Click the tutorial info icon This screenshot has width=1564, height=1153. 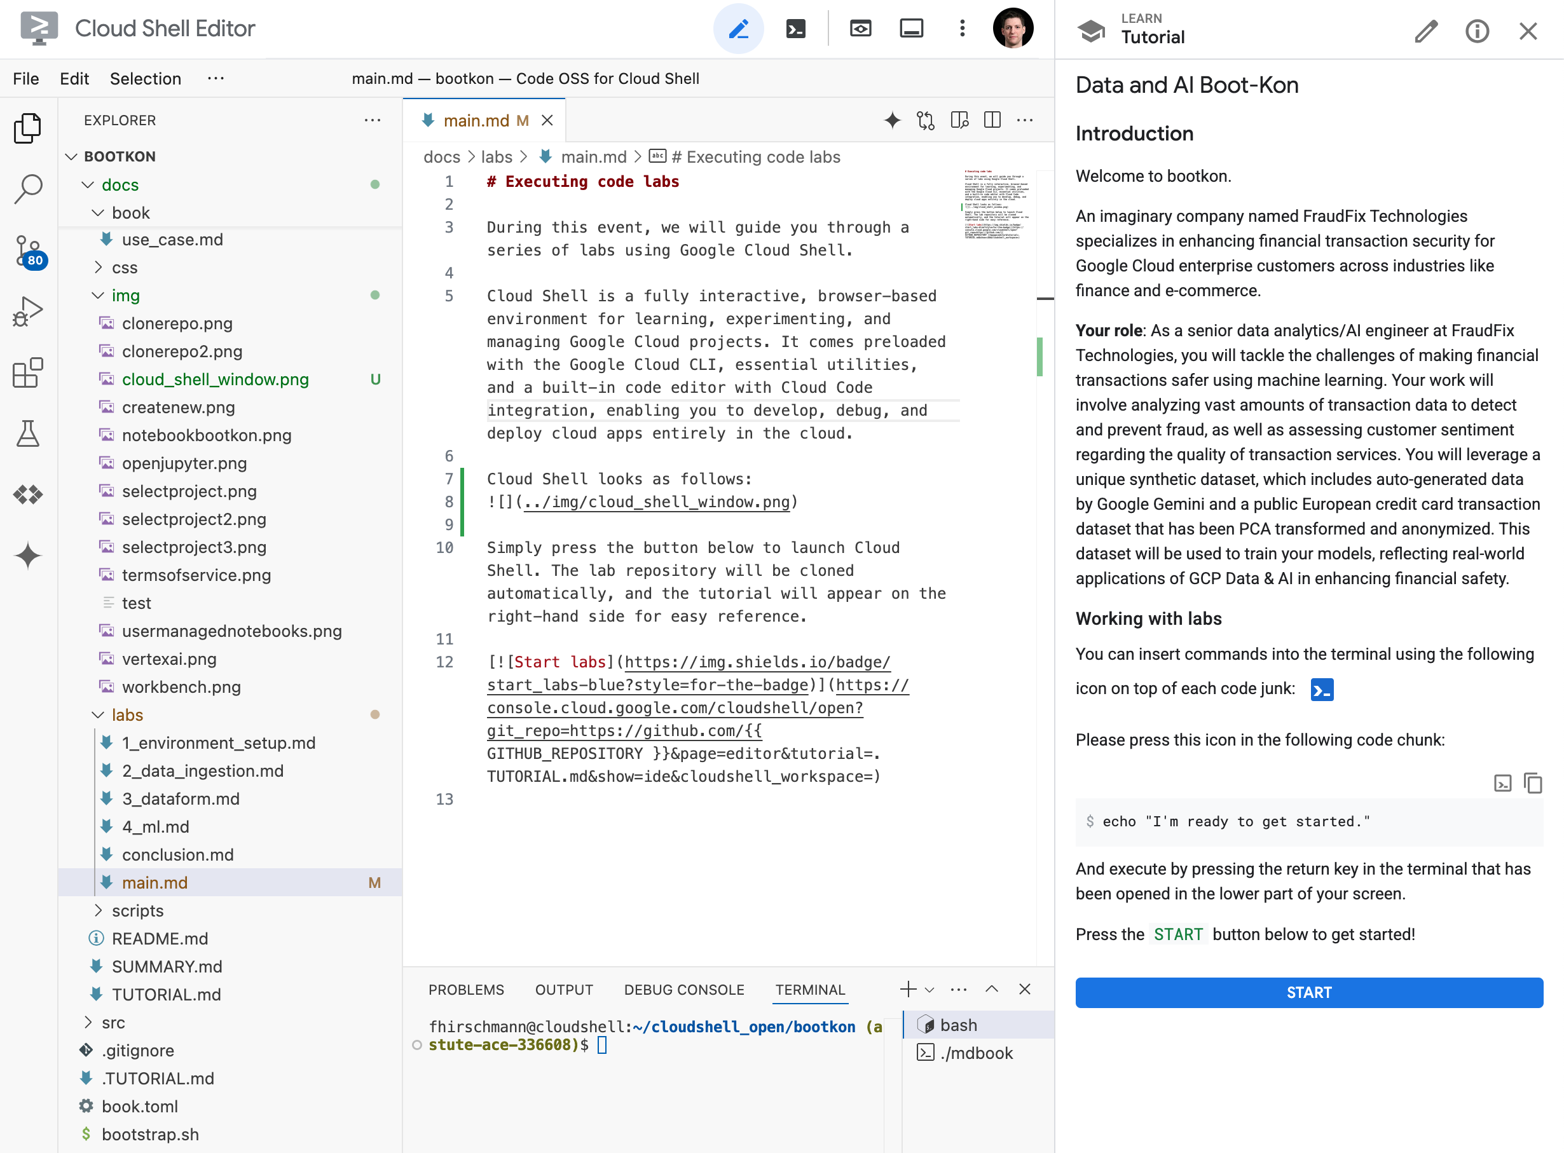pyautogui.click(x=1478, y=31)
